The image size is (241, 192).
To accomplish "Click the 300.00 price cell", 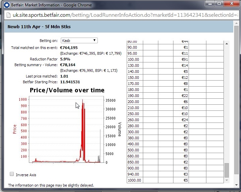I will [x=135, y=132].
